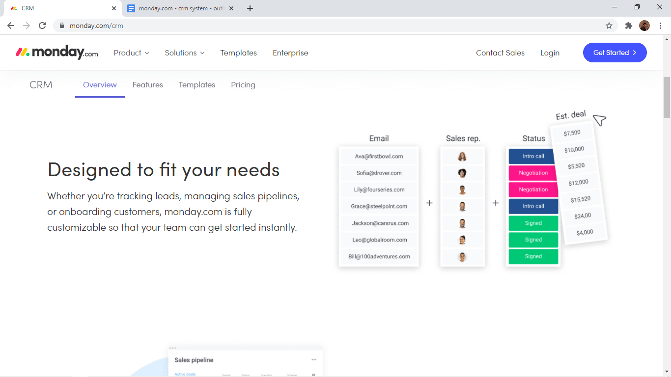Viewport: 671px width, 377px height.
Task: Click the Sales pipeline ellipsis icon
Action: coord(314,360)
